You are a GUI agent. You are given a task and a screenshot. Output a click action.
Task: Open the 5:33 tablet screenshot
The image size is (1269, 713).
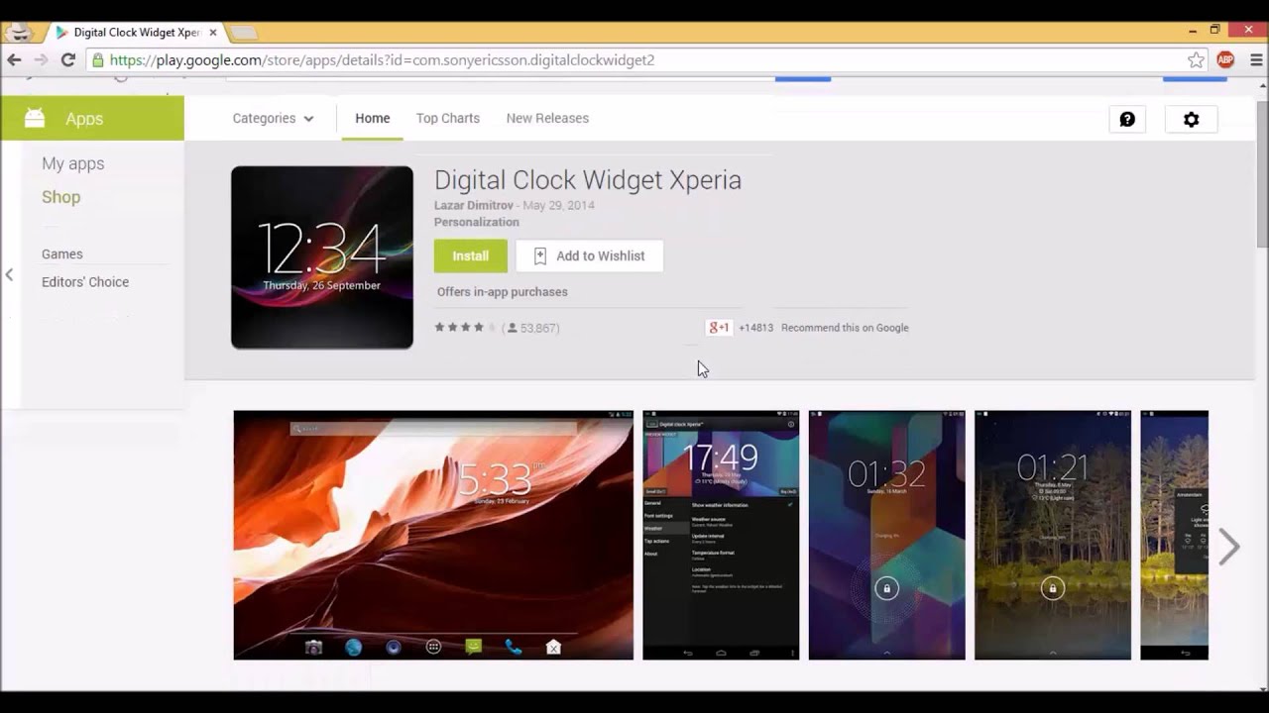point(433,535)
